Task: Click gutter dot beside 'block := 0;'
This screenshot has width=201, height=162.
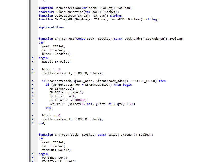Action: [x=33, y=115]
